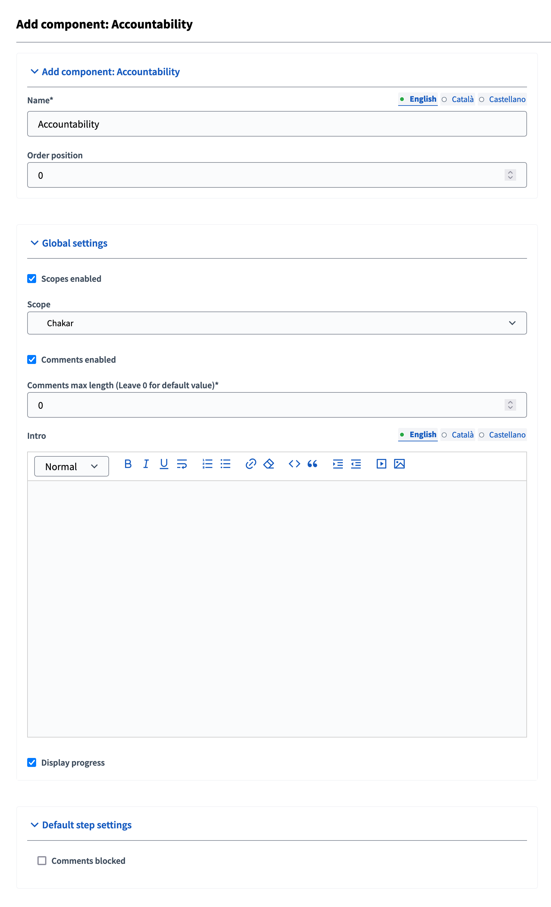Image resolution: width=551 pixels, height=907 pixels.
Task: Toggle underline in the Intro toolbar
Action: click(163, 464)
